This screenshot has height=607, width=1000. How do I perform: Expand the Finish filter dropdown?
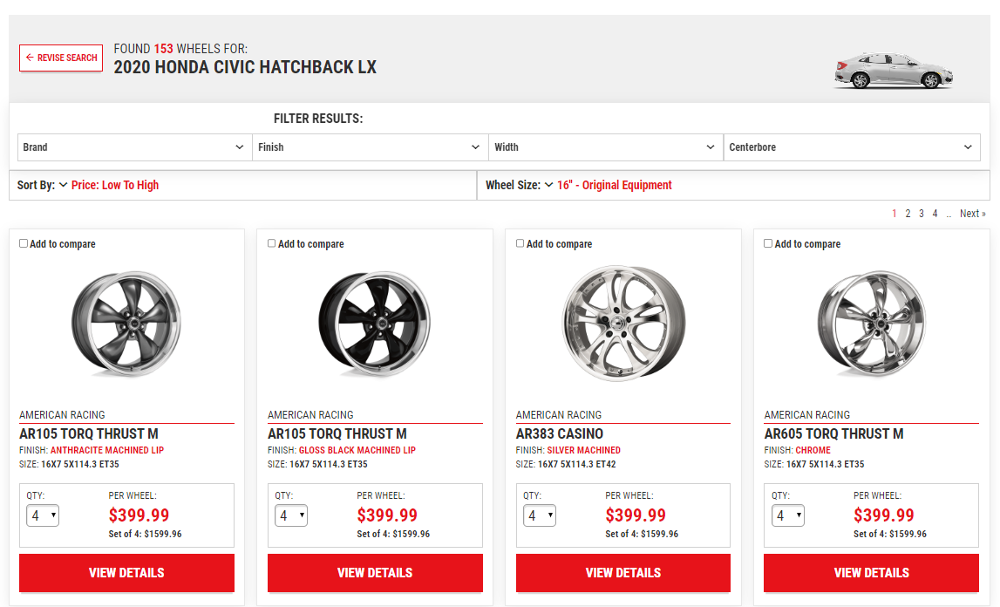pyautogui.click(x=370, y=147)
